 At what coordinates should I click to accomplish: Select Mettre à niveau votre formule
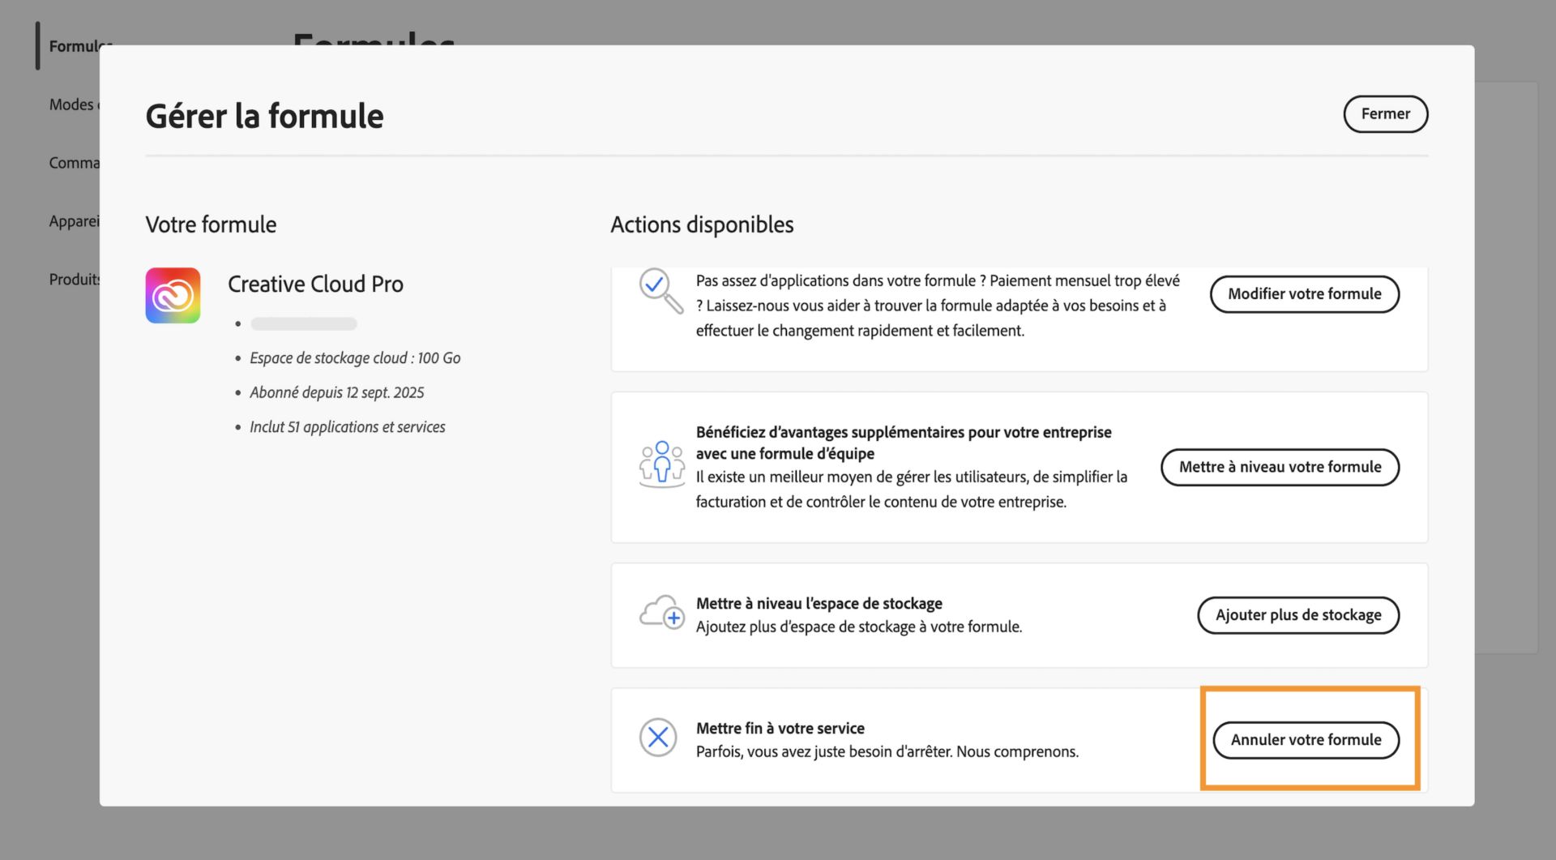tap(1280, 467)
